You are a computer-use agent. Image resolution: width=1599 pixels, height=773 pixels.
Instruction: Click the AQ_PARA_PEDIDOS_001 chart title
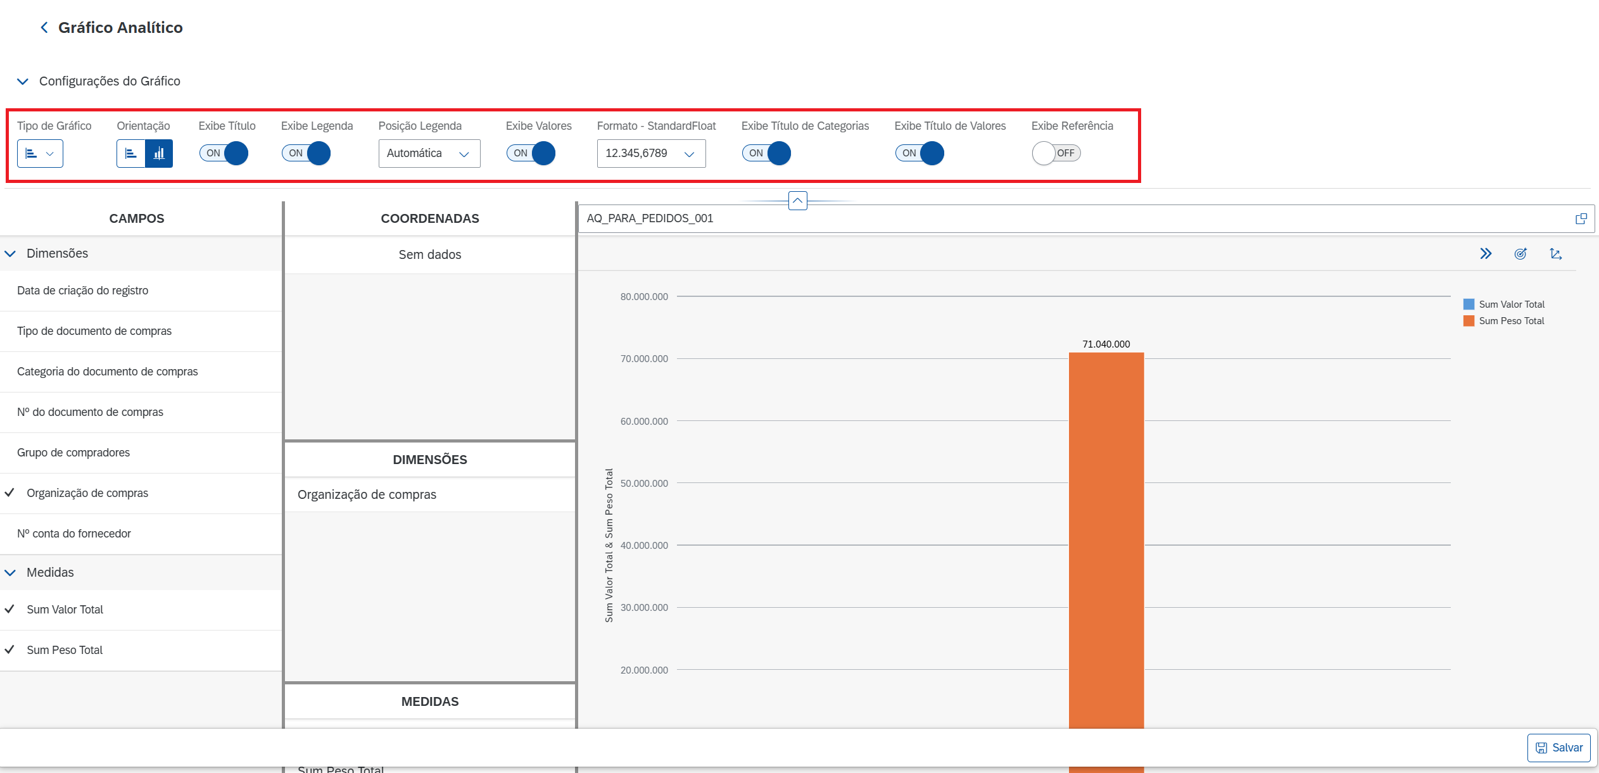650,218
